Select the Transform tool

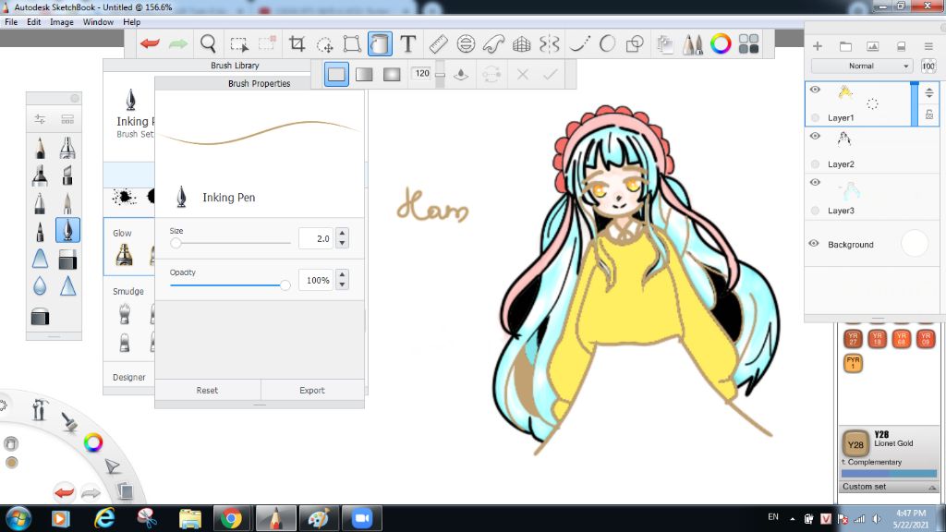[352, 43]
